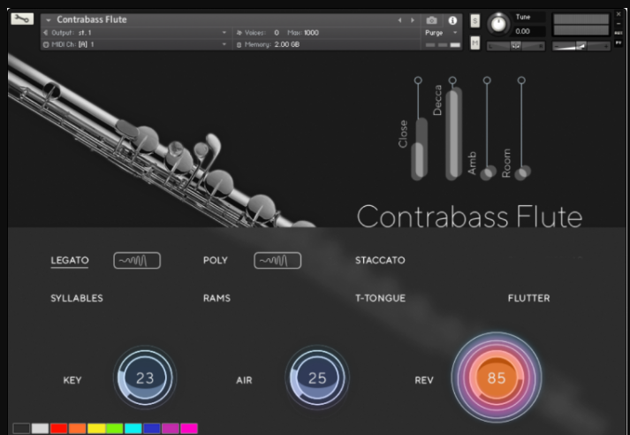The height and width of the screenshot is (435, 630).
Task: Pick the red color swatch
Action: [x=58, y=428]
